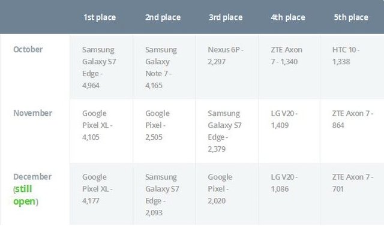
Task: Click November's Google Pixel XL 4,105 cell
Action: pos(101,131)
